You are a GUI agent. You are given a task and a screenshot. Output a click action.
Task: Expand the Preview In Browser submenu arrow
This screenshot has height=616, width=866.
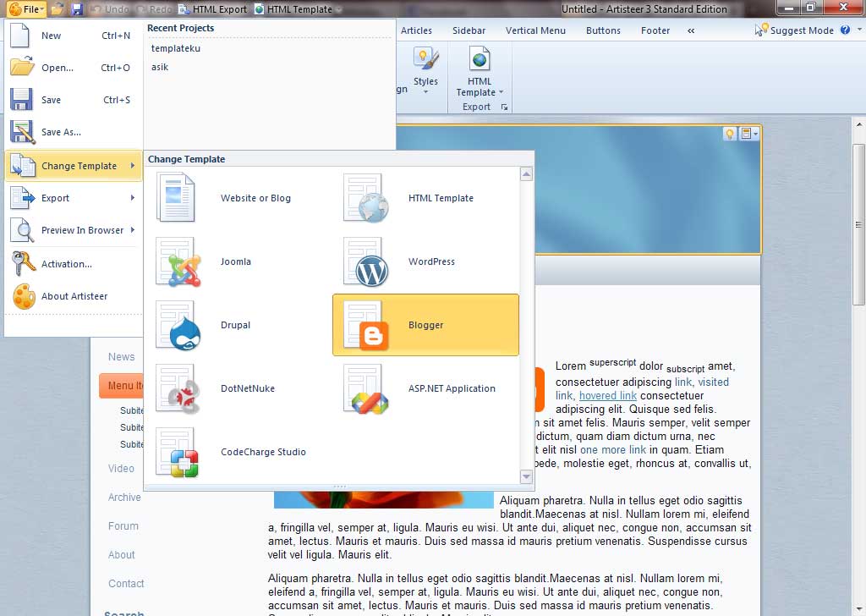[x=133, y=230]
